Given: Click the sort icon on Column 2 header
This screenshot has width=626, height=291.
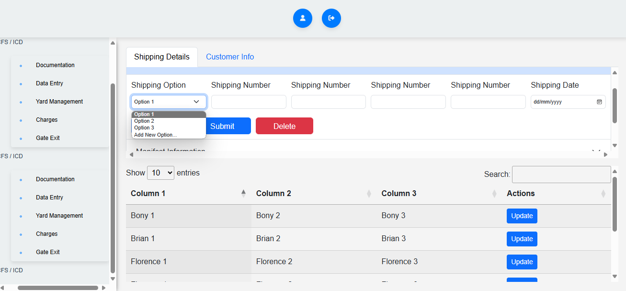Looking at the screenshot, I should [x=369, y=194].
